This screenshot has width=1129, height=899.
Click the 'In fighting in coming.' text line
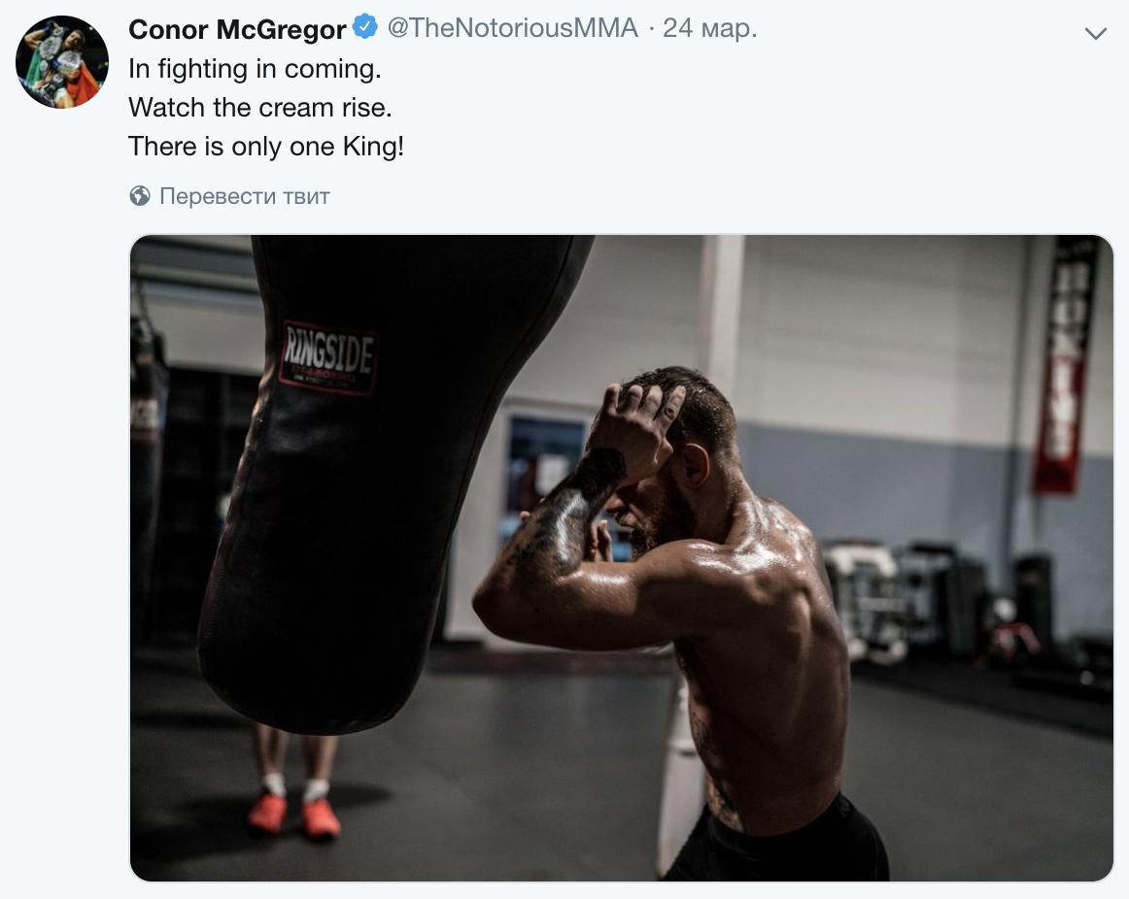[255, 69]
